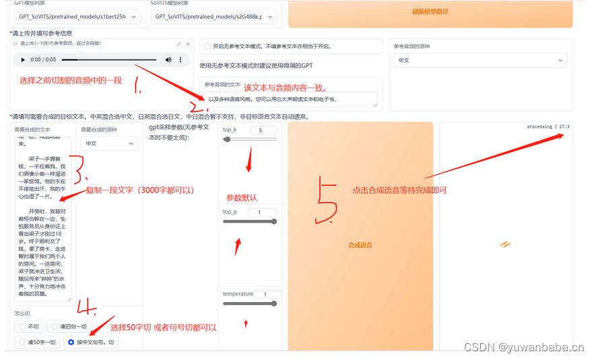Open the GPT model list dropdown
594x360 pixels.
coord(77,17)
